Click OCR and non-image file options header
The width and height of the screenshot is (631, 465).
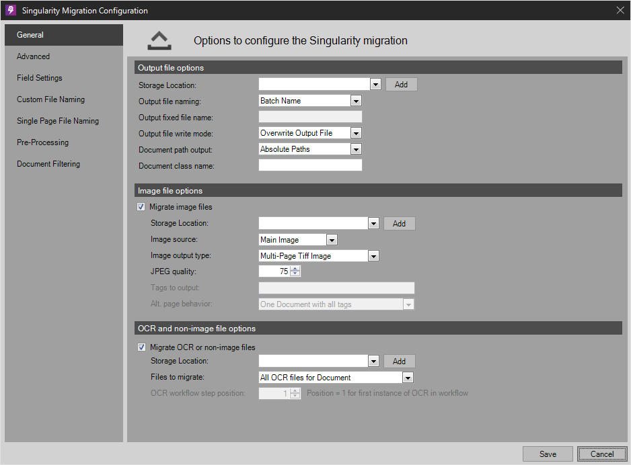click(378, 328)
